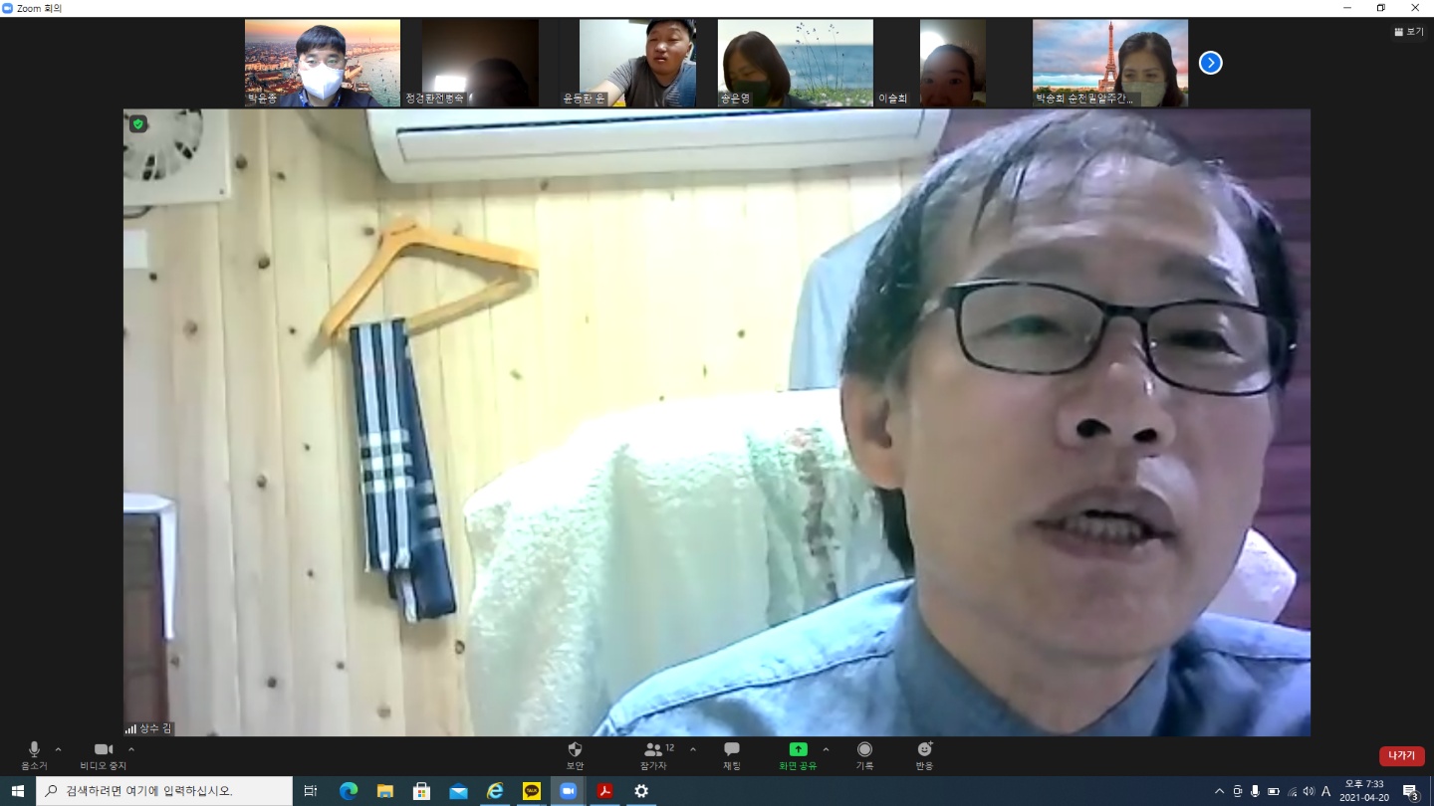
Task: Open the clock showing 오후 7:33
Action: click(x=1364, y=791)
